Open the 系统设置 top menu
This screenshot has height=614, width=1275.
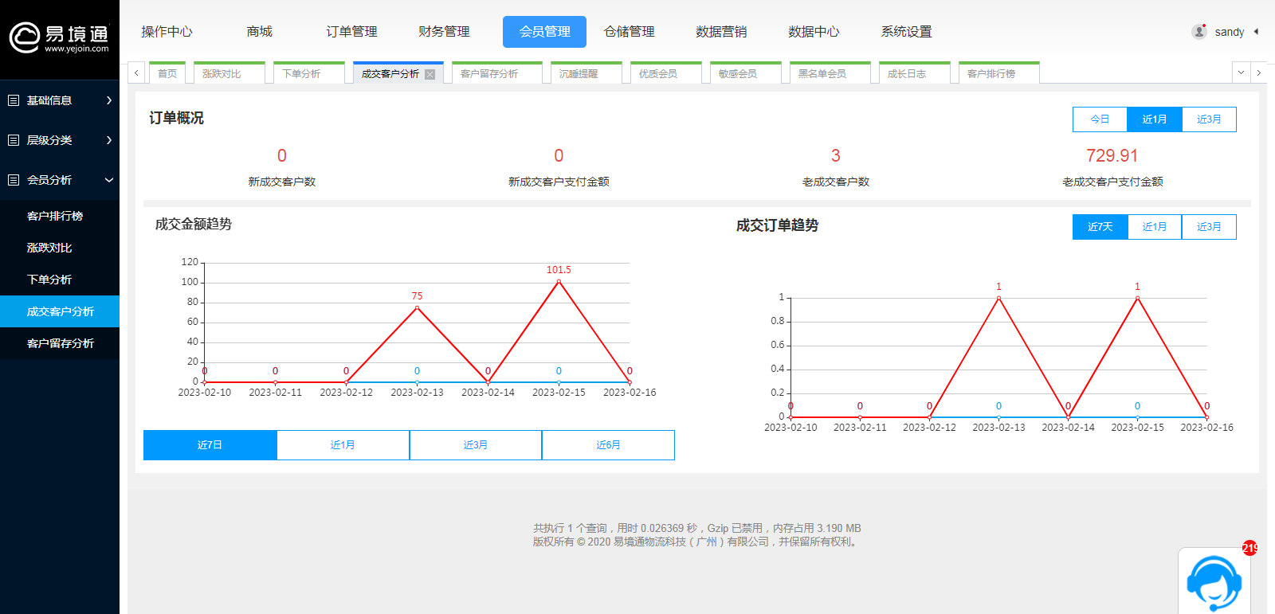(906, 32)
